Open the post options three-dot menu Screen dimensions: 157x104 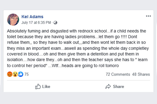[148, 16]
